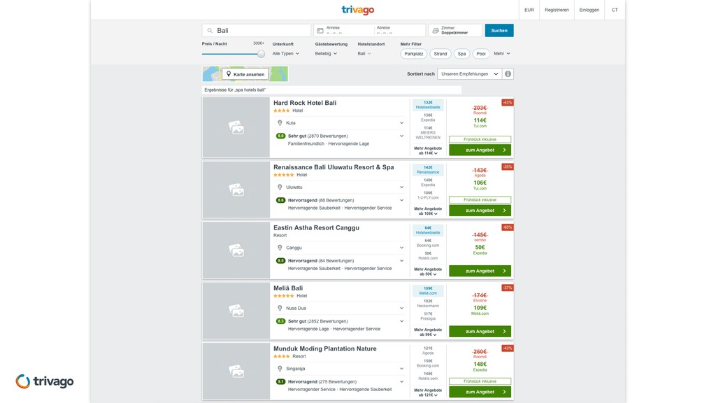Expand Mehr filters dropdown
This screenshot has width=716, height=403.
pyautogui.click(x=502, y=53)
